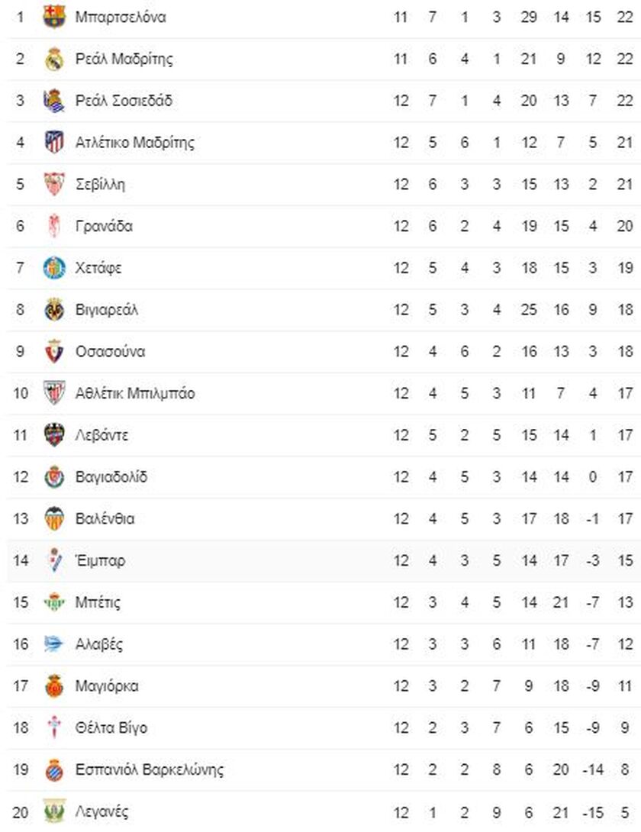Viewport: 641px width, 832px height.
Task: Select the Real Sociedad team badge
Action: pos(54,100)
